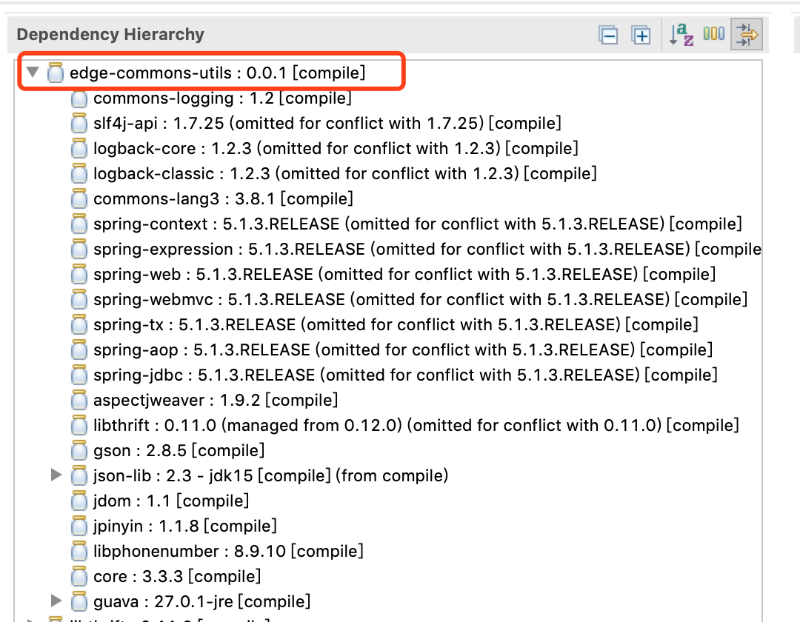Select core : 3.3.3 [compile] entry
This screenshot has height=622, width=800.
[177, 576]
